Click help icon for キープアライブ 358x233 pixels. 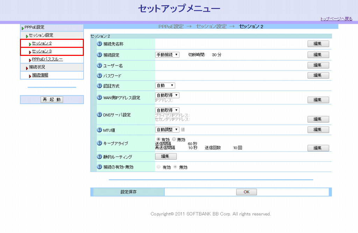(99, 143)
